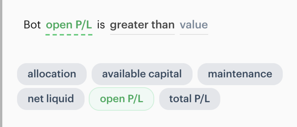Deselect the green open P/L pill
Viewport: 297px width, 127px height.
pos(121,99)
